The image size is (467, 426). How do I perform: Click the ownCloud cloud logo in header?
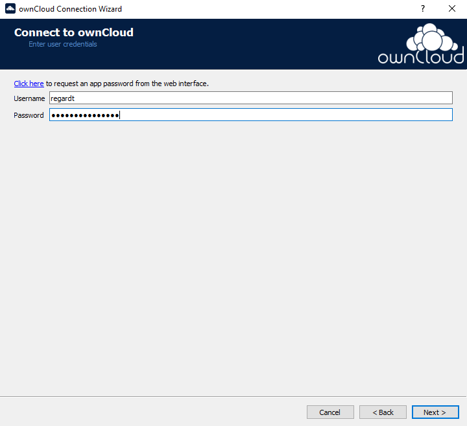point(420,43)
